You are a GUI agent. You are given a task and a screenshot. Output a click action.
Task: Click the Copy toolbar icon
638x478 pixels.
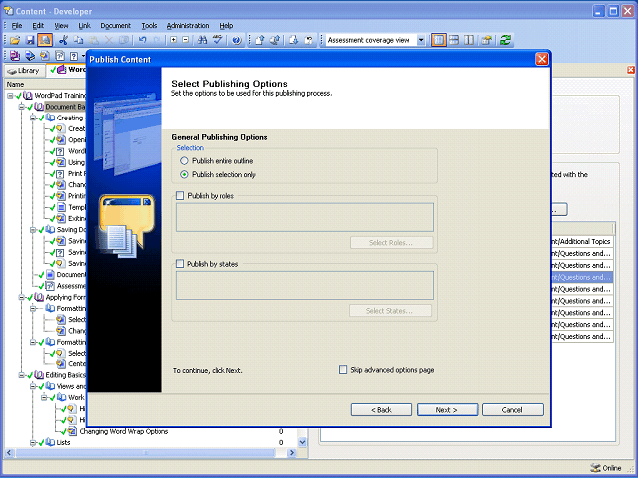coord(78,40)
